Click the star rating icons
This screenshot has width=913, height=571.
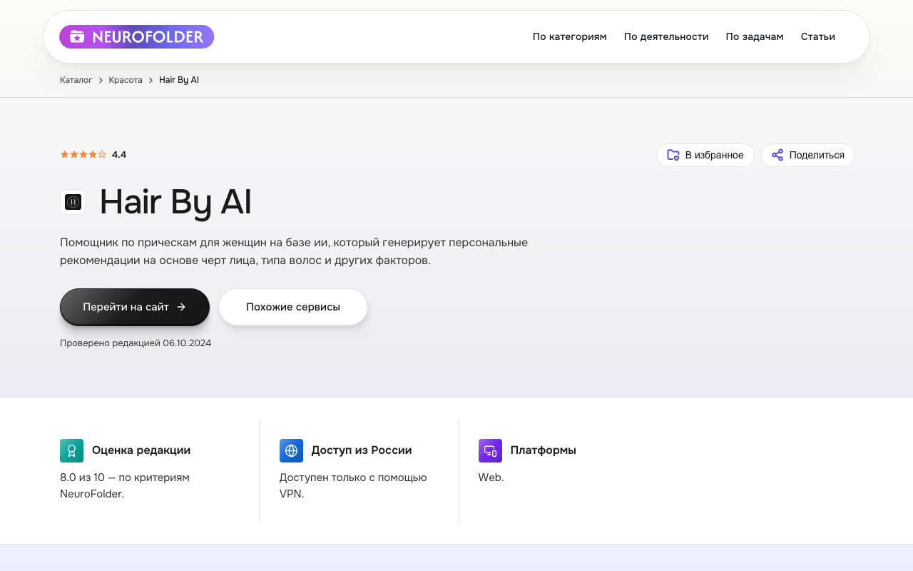83,154
